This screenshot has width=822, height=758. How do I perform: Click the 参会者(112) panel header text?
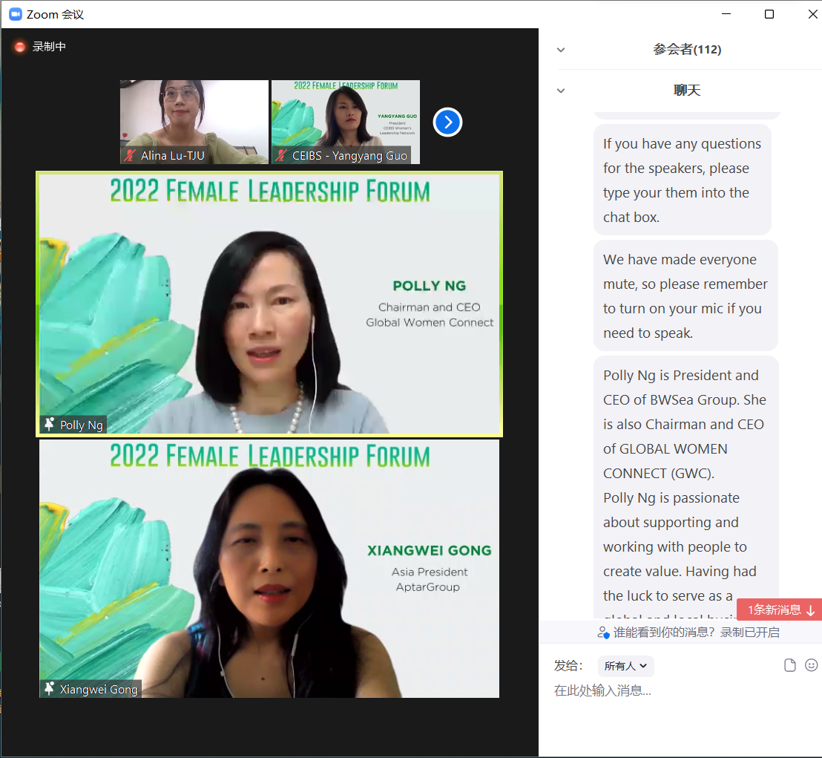(687, 49)
